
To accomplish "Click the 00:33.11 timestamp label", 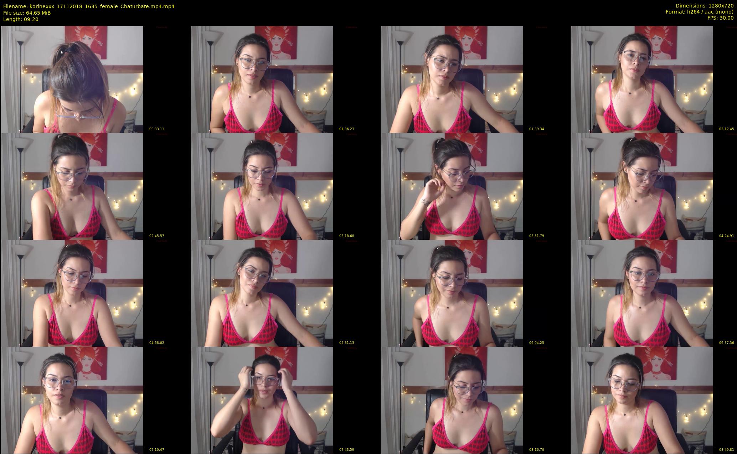I will point(156,129).
